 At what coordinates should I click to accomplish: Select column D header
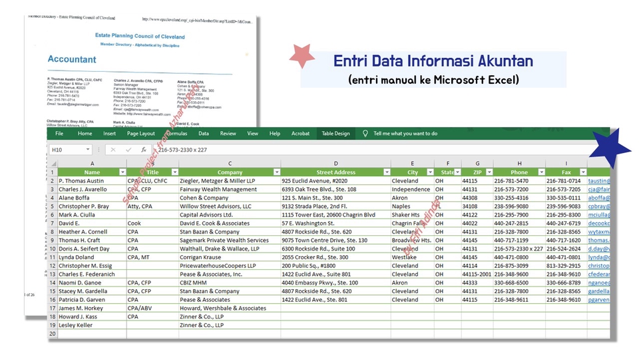point(335,164)
